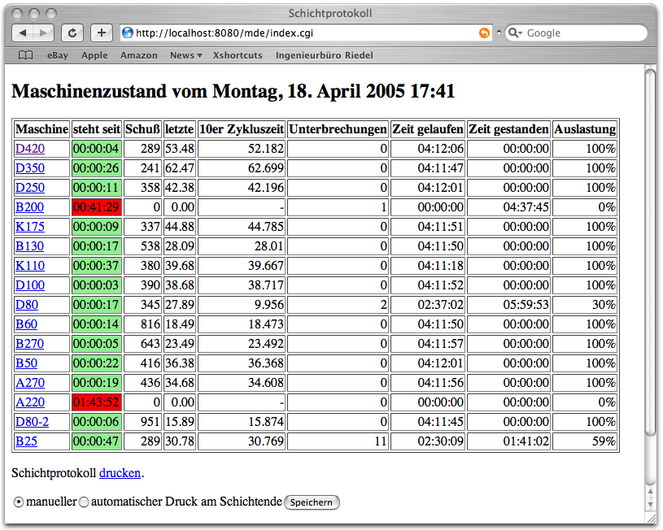Image resolution: width=663 pixels, height=530 pixels.
Task: Click the Speichern button
Action: point(312,502)
